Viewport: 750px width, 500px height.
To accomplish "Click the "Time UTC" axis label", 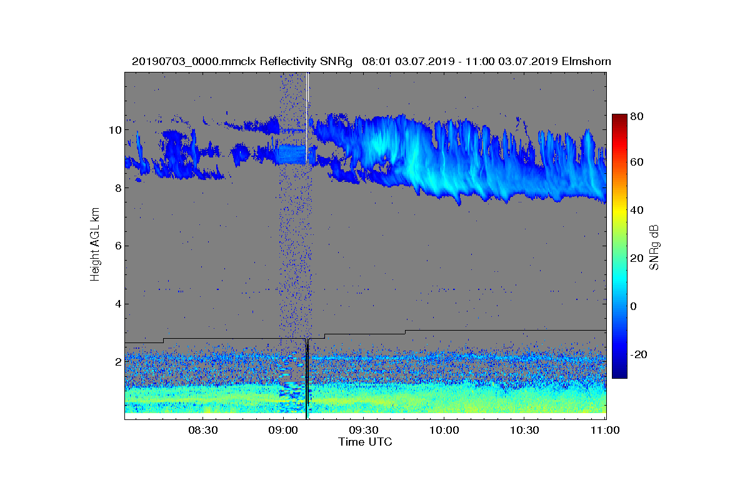I will point(366,442).
